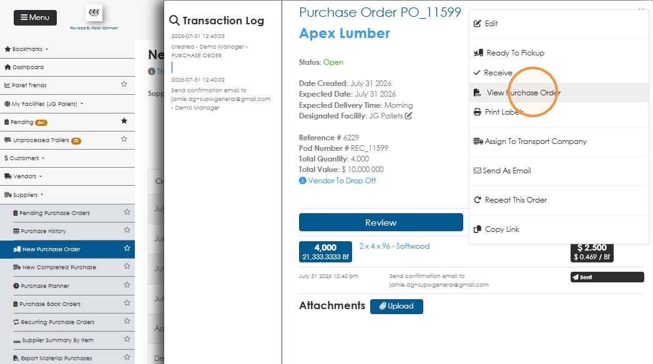
Task: Expand the Vendors sidebar dropdown
Action: (23, 176)
